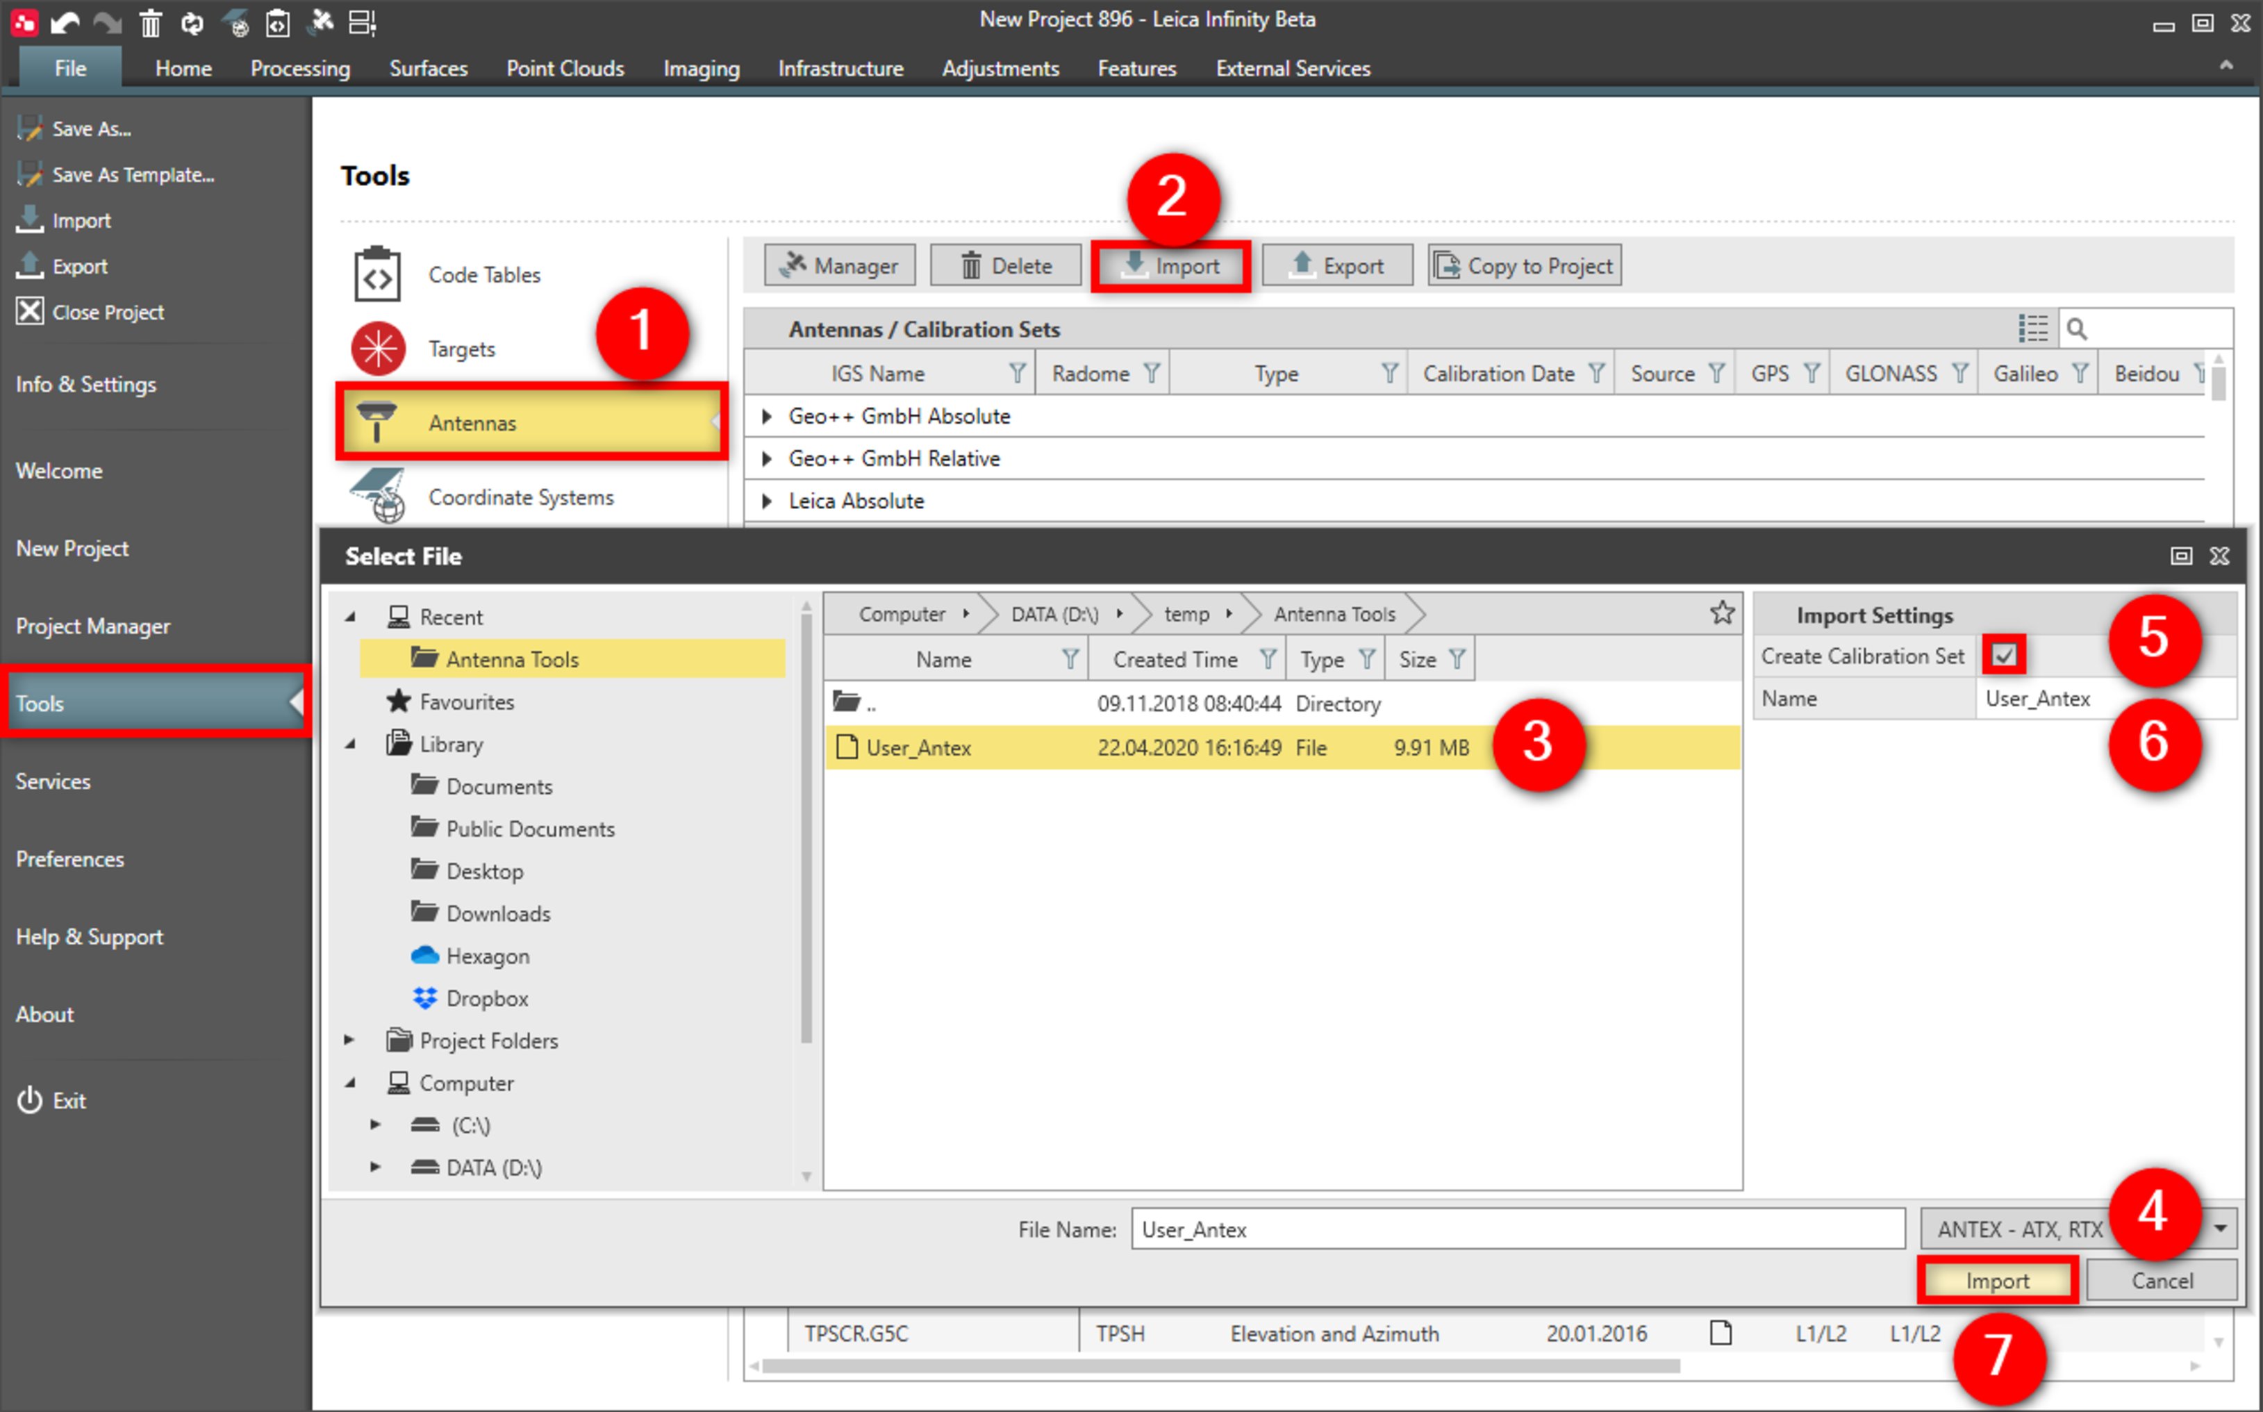This screenshot has height=1412, width=2263.
Task: Collapse the ribbon with the up chevron
Action: click(x=2227, y=65)
